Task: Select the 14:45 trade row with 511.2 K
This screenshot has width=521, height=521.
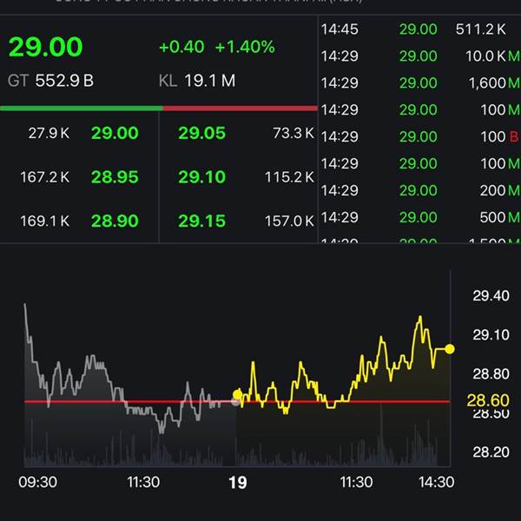Action: tap(420, 30)
